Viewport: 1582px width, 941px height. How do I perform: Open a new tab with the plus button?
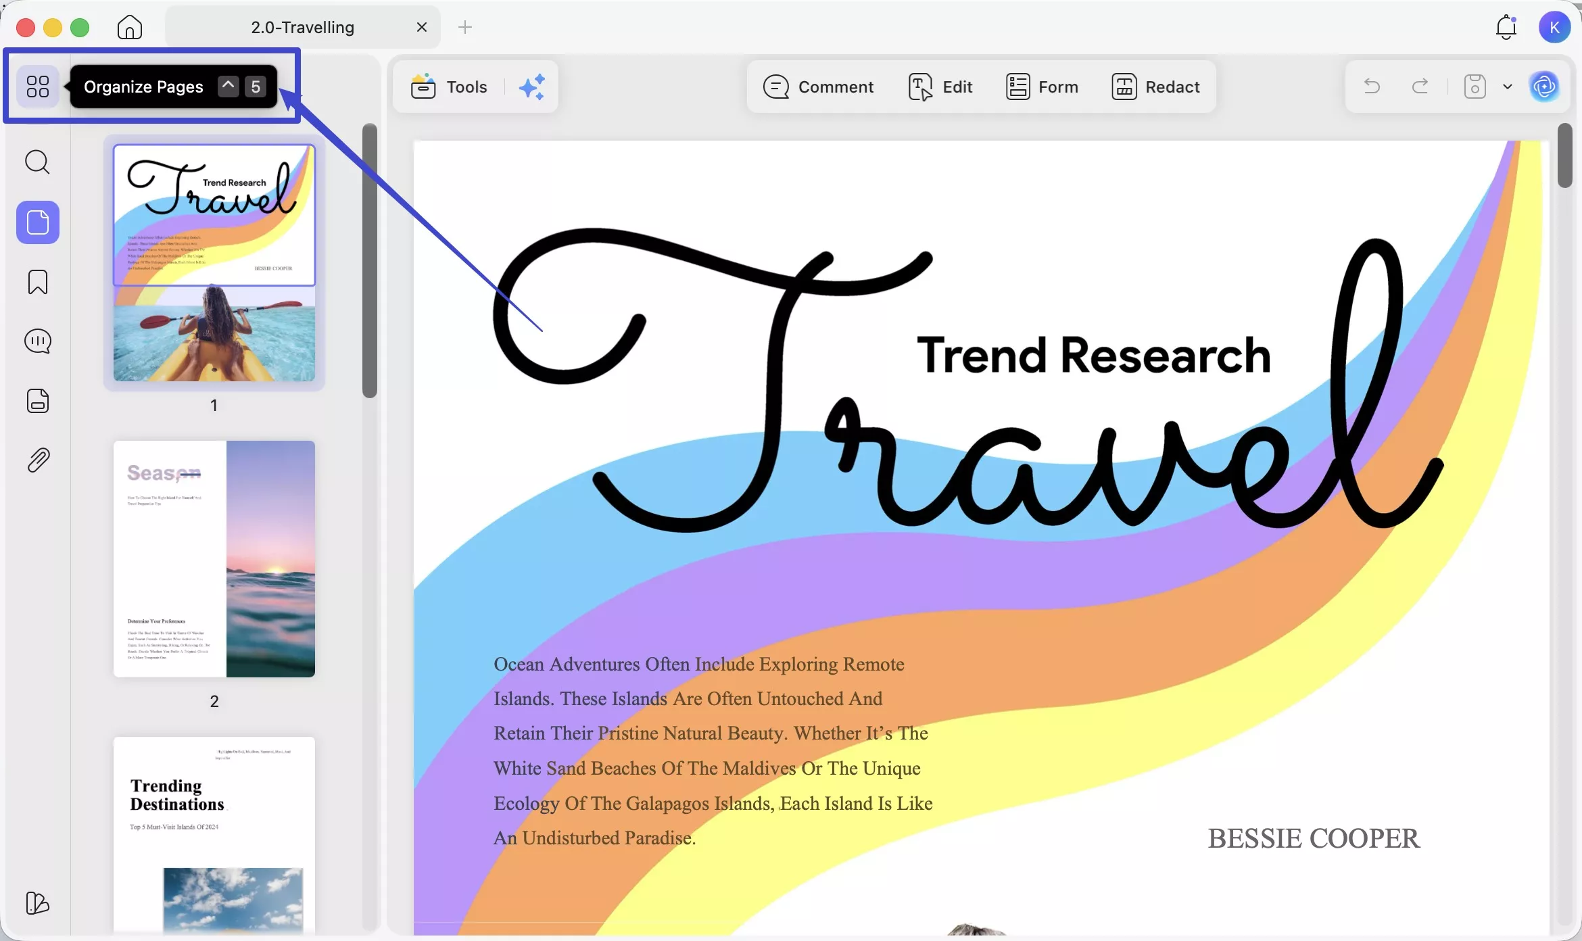click(465, 27)
